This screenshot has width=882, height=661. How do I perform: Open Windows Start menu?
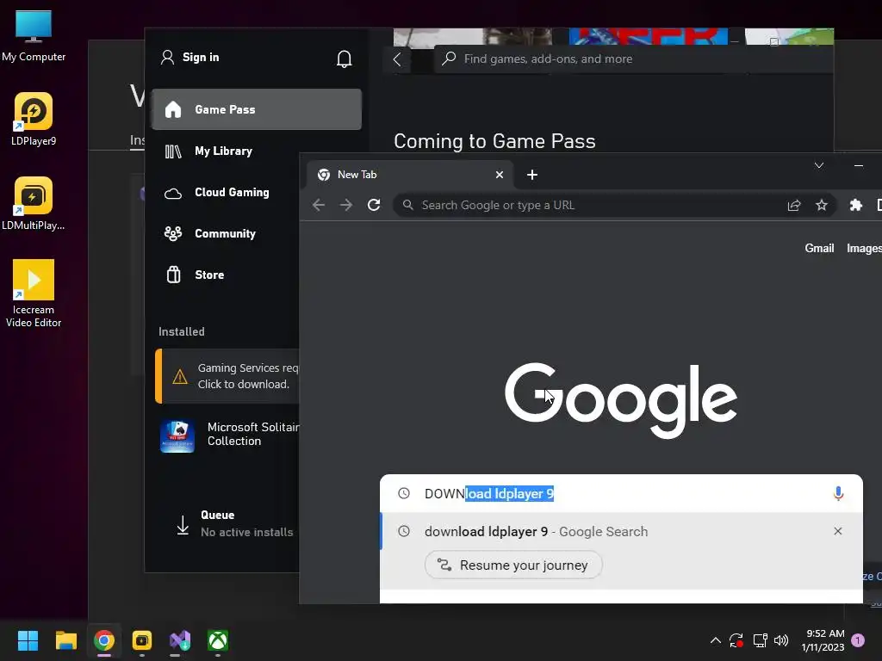pos(28,640)
